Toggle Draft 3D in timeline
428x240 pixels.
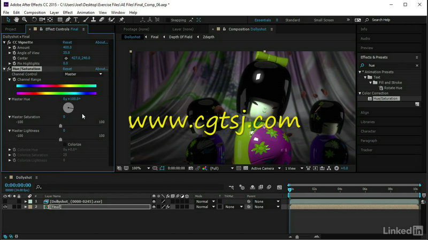(242, 187)
